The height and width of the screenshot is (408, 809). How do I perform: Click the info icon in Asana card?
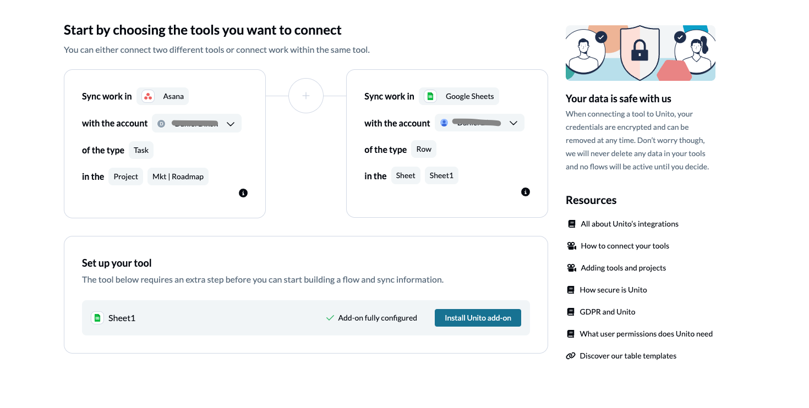pyautogui.click(x=243, y=193)
